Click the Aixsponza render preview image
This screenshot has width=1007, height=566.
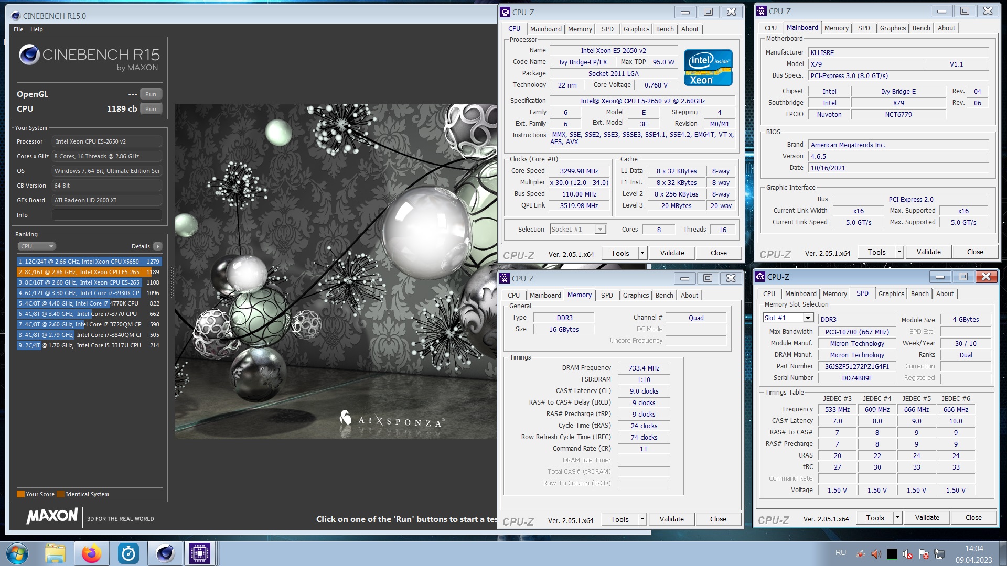pyautogui.click(x=336, y=271)
